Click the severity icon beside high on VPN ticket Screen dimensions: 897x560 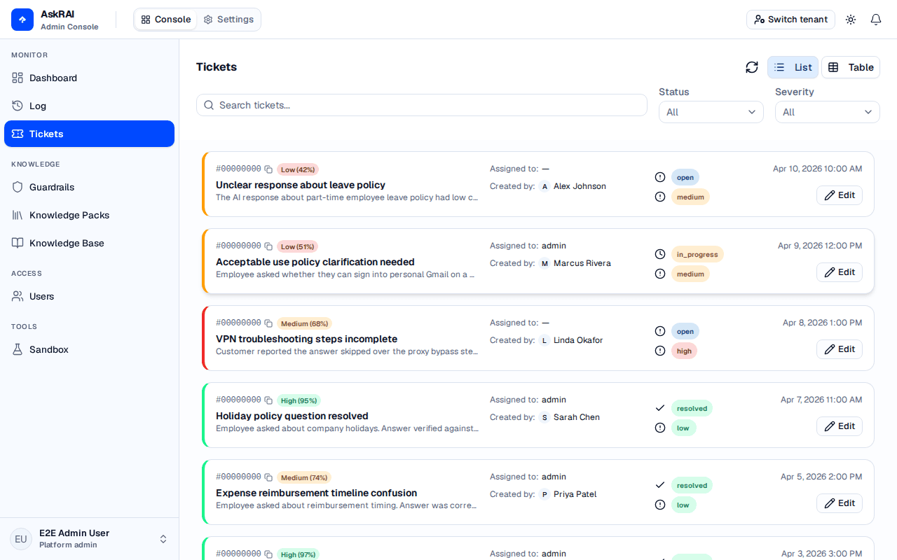click(660, 351)
